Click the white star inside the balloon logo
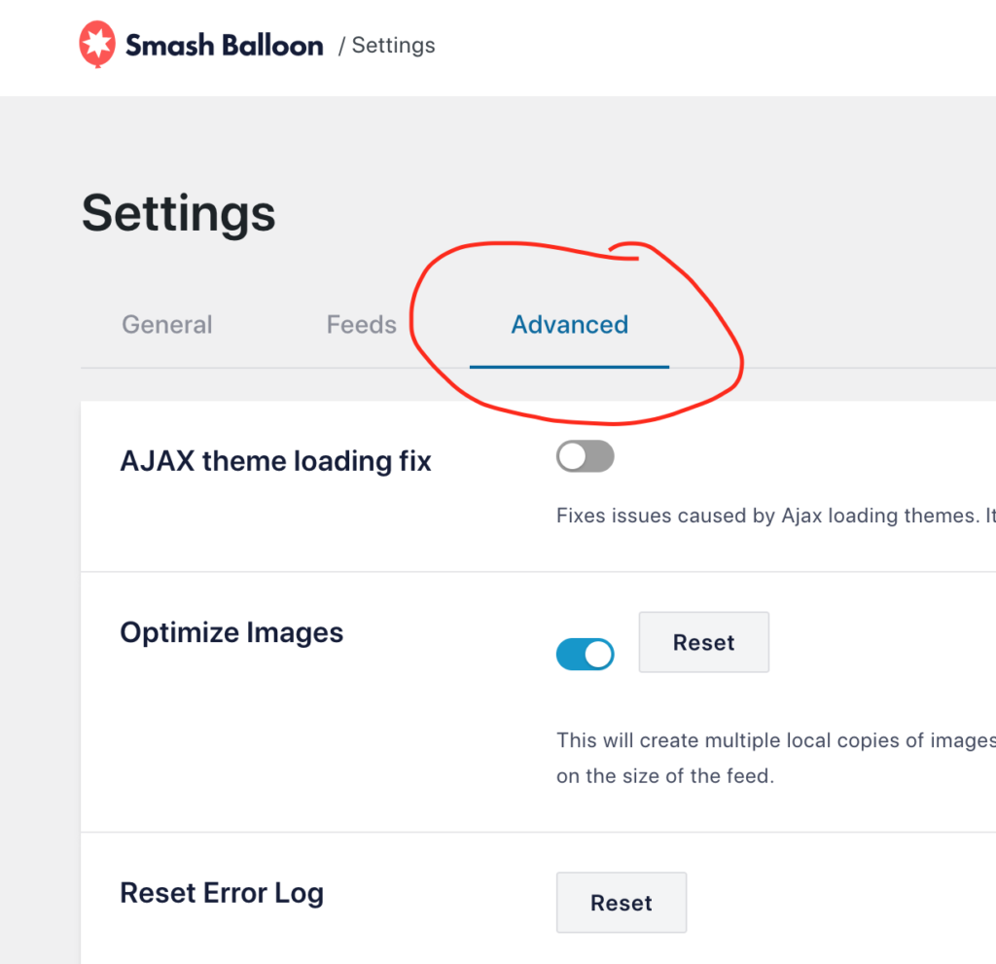This screenshot has height=964, width=996. coord(97,43)
